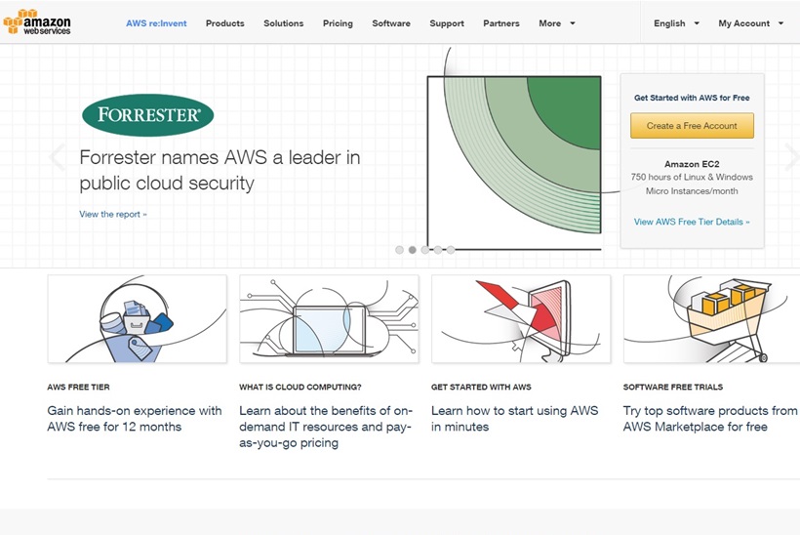Click the Amazon EC2 heading

(x=692, y=164)
